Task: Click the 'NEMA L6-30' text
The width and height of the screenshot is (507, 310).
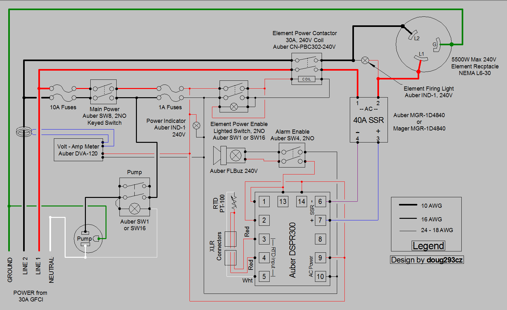Action: point(475,73)
